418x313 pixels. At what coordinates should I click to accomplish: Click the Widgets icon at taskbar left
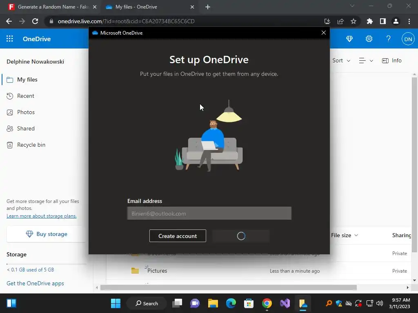point(11,303)
